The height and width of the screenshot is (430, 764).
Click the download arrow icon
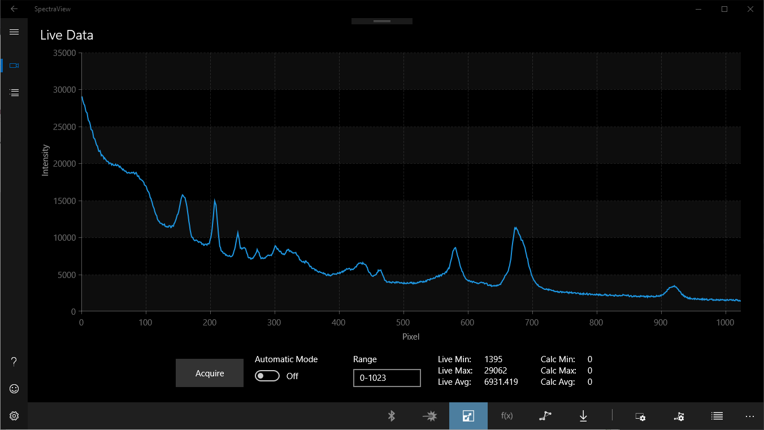(584, 416)
